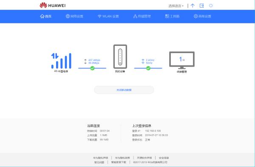Click the Huawei logo
The image size is (255, 167).
53,5
